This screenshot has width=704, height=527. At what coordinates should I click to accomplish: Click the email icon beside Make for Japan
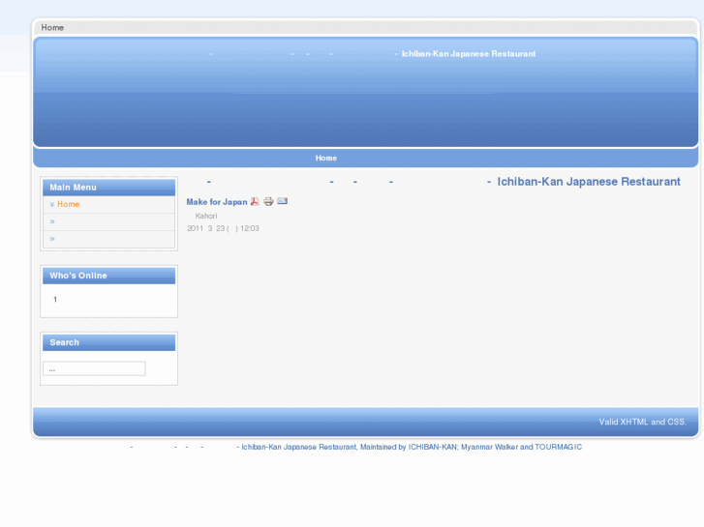(x=283, y=201)
